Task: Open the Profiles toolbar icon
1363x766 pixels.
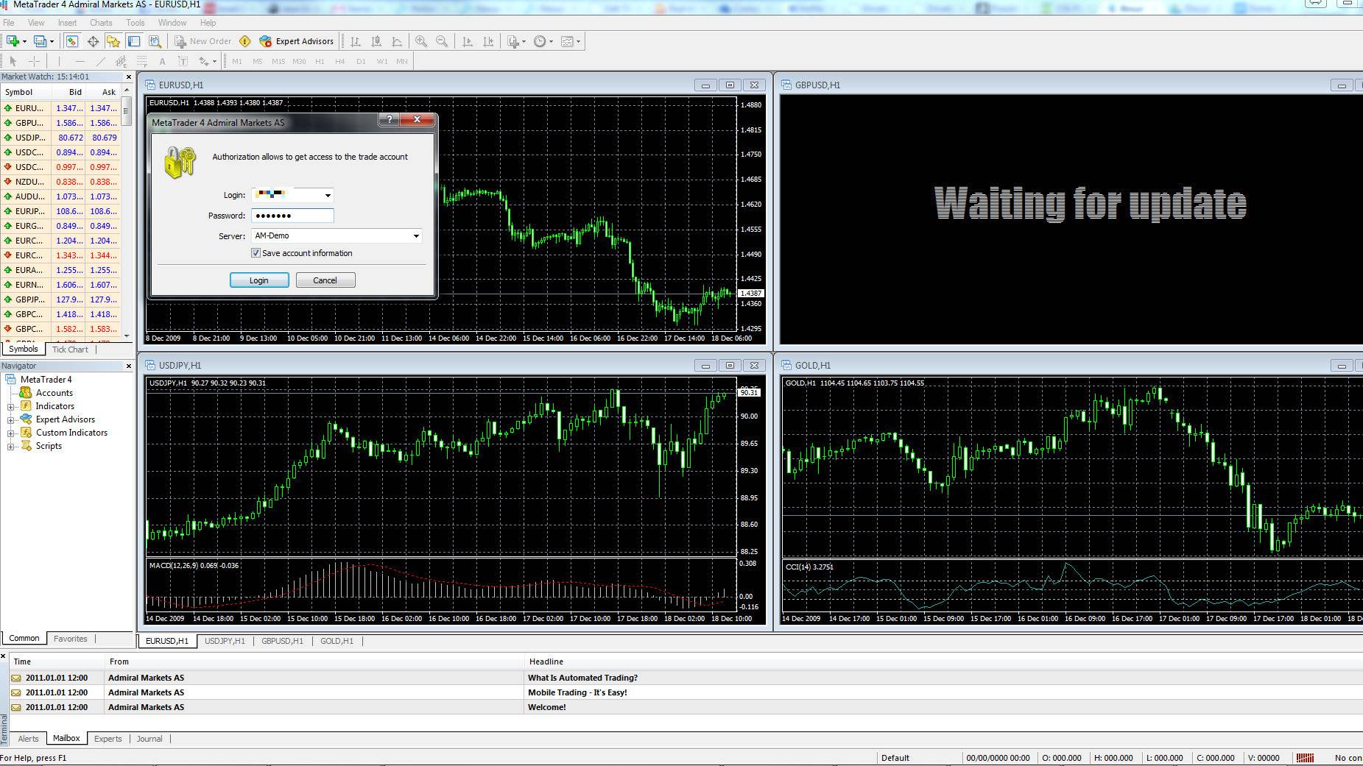Action: (41, 41)
